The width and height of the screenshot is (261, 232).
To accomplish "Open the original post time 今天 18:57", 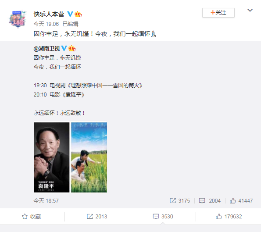I will [46, 201].
